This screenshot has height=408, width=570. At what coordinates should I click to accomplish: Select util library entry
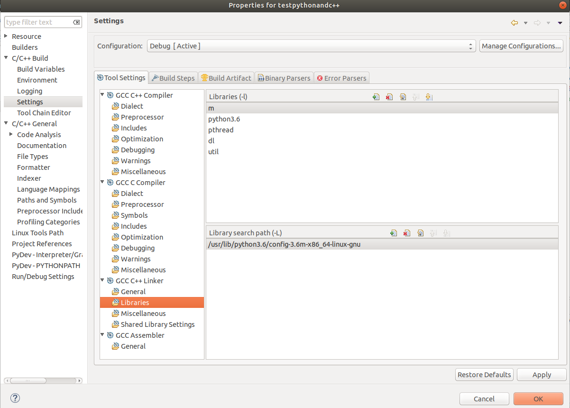(x=382, y=152)
